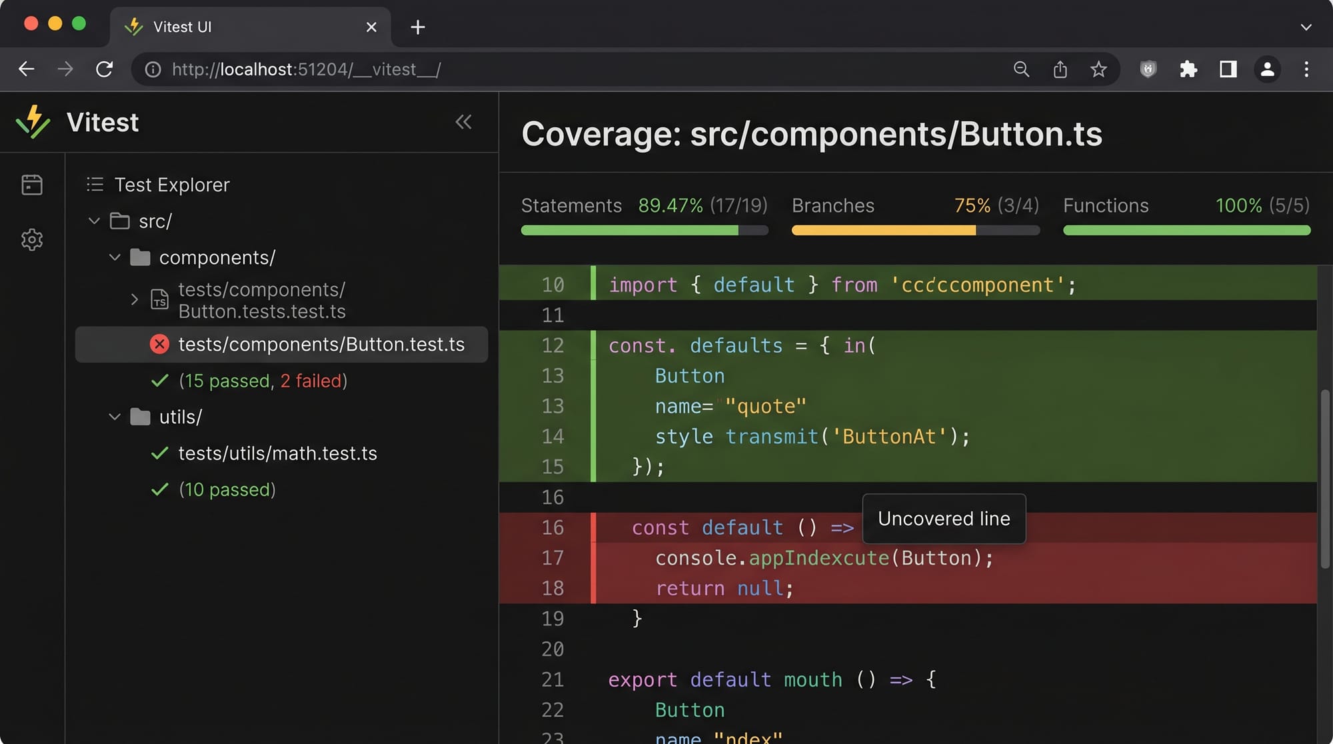Screen dimensions: 1333x744
Task: Select the Vitest UI browser tab
Action: pyautogui.click(x=250, y=27)
